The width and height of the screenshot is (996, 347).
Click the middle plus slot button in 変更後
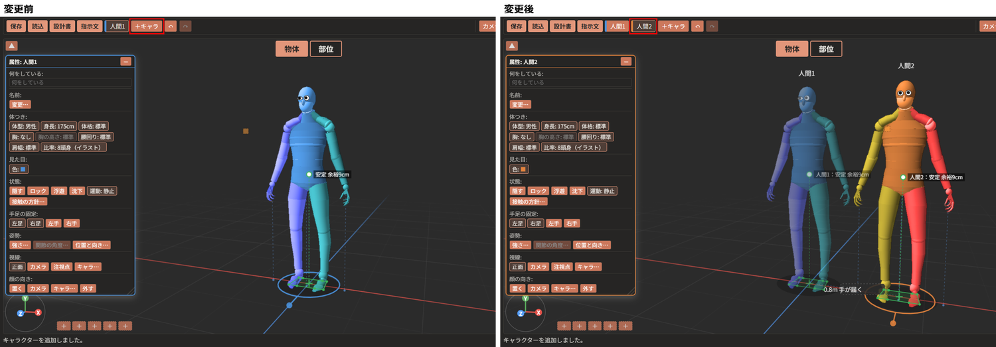pos(595,326)
